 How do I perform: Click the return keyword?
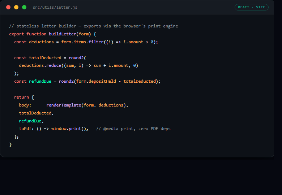[x=21, y=97]
